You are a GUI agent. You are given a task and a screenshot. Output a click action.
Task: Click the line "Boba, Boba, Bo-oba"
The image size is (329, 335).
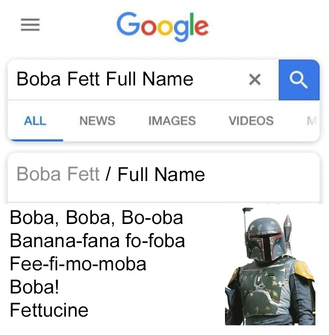pyautogui.click(x=96, y=218)
